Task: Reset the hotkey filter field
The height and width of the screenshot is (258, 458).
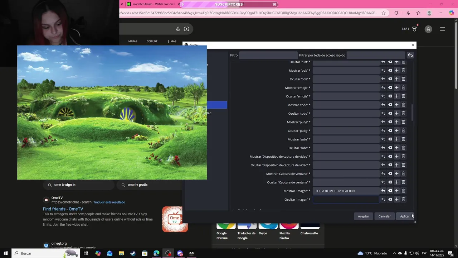Action: [410, 55]
